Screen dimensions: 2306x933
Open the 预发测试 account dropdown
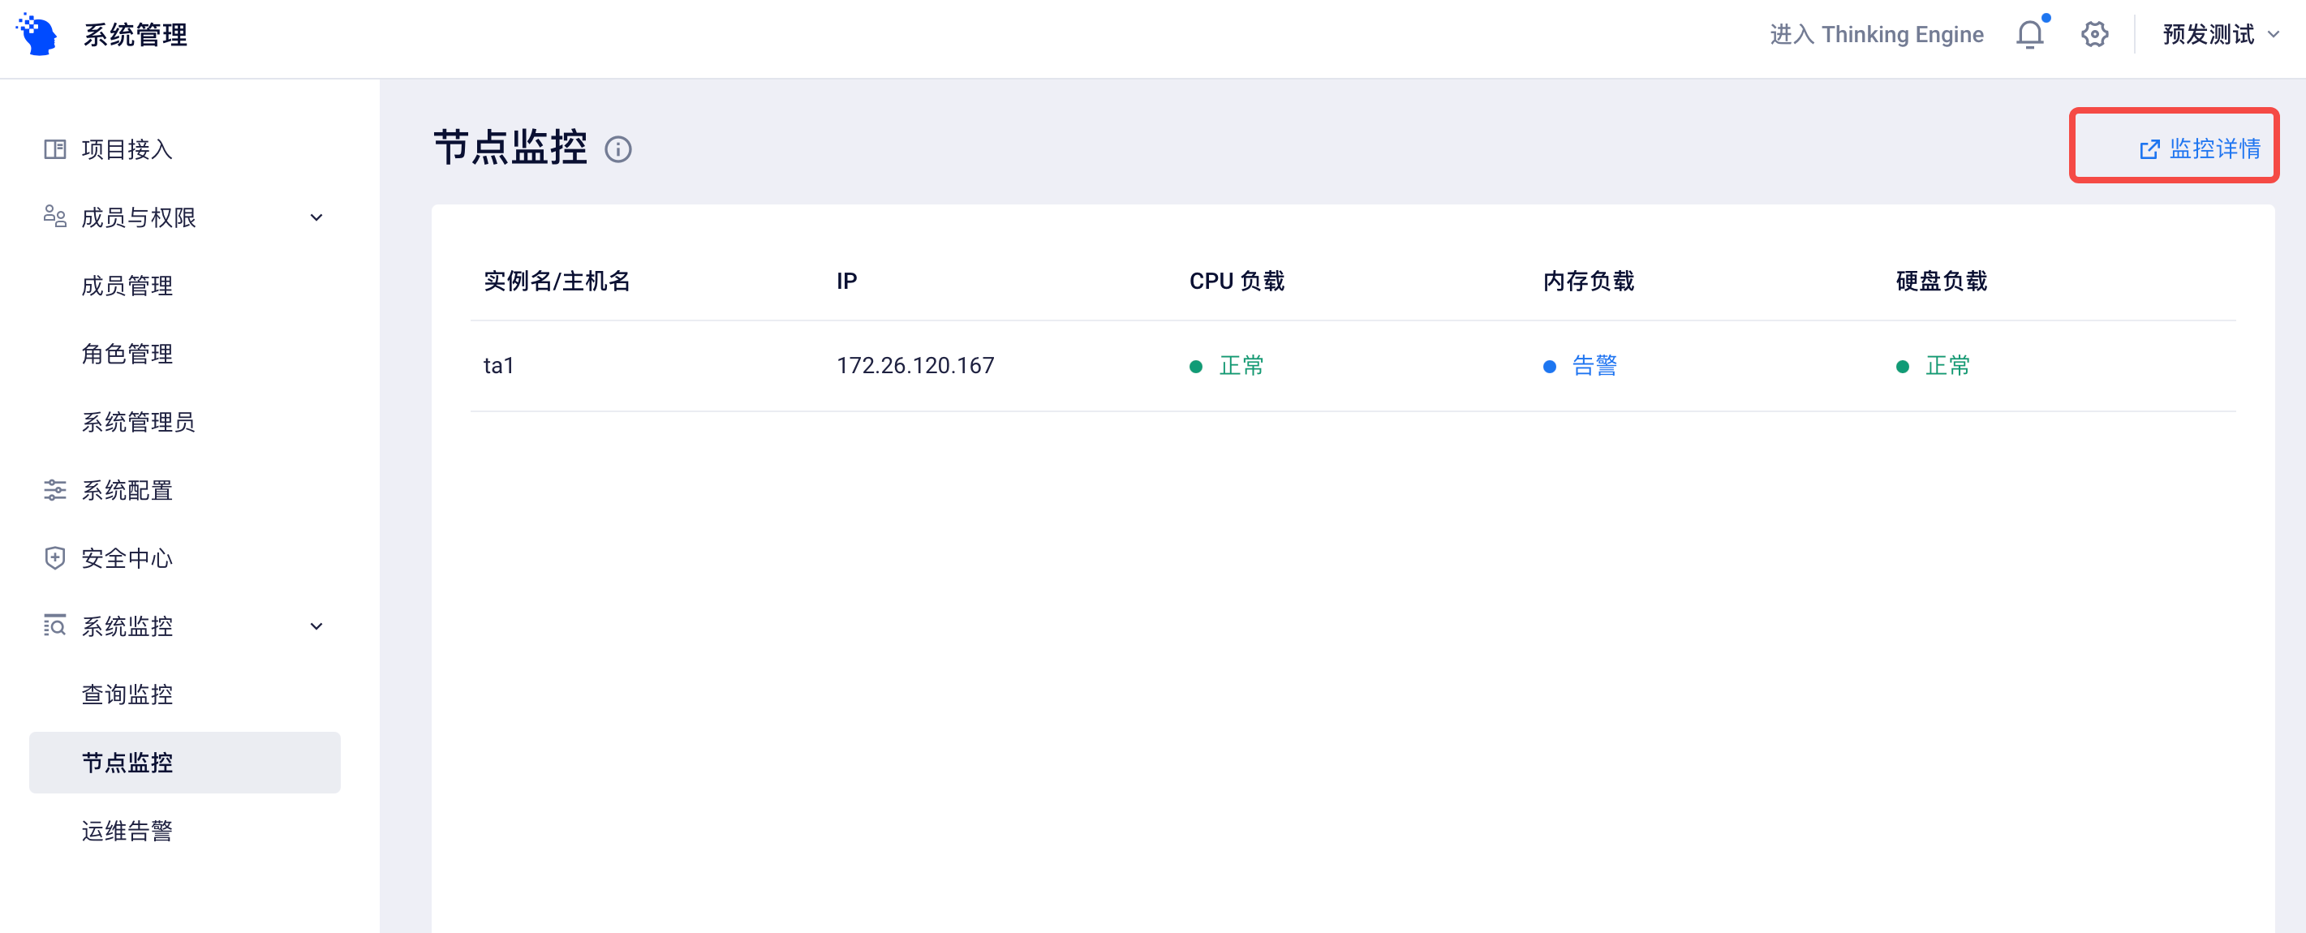click(2221, 34)
